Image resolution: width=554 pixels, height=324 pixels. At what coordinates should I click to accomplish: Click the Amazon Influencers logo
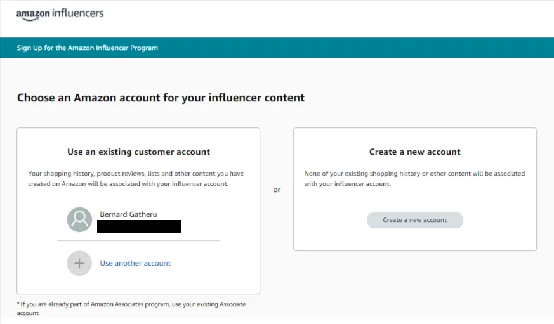(60, 14)
